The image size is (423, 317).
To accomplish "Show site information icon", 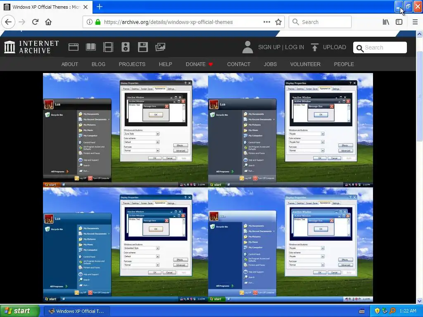I will coord(89,22).
